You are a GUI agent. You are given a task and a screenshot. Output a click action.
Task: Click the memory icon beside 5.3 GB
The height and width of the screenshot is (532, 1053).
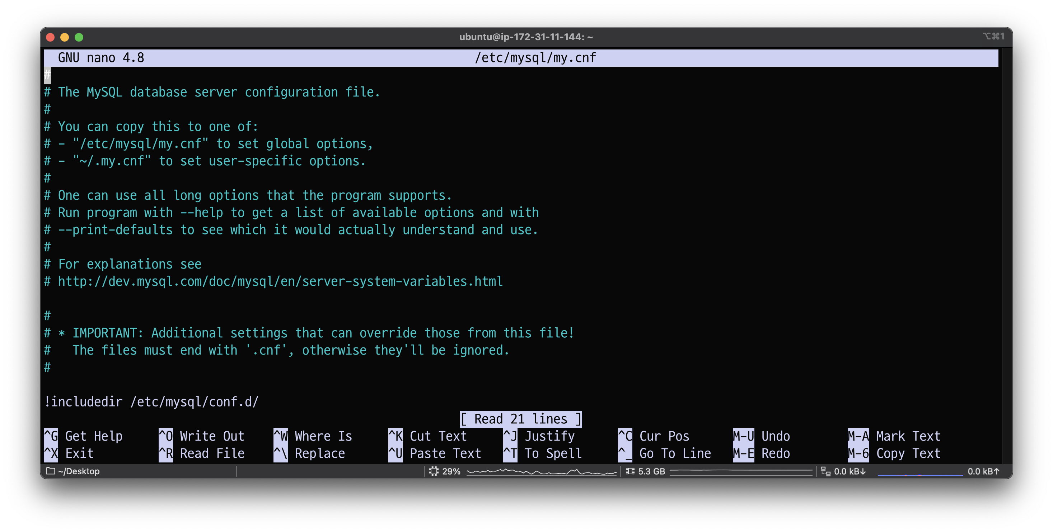pyautogui.click(x=630, y=471)
